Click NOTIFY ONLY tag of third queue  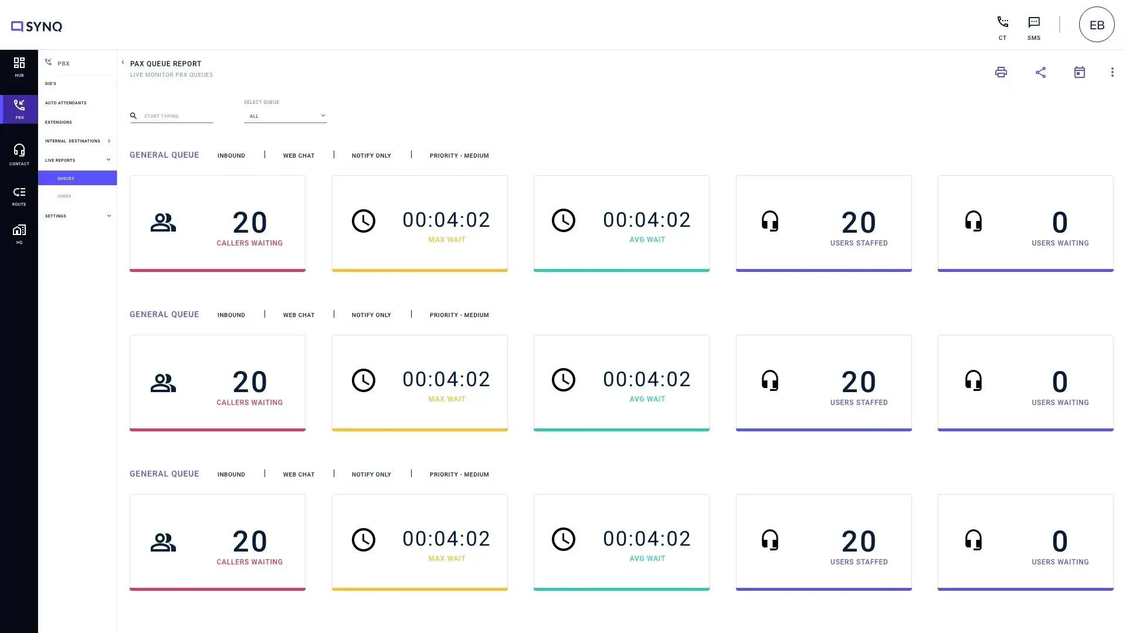coord(371,474)
